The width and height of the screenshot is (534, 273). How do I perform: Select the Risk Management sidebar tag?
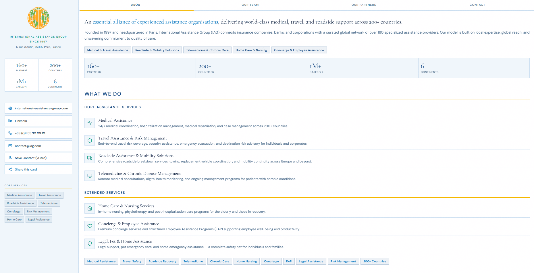(38, 212)
